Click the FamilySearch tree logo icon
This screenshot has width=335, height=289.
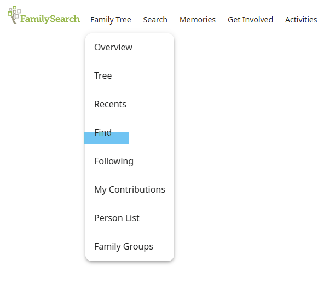(x=14, y=15)
